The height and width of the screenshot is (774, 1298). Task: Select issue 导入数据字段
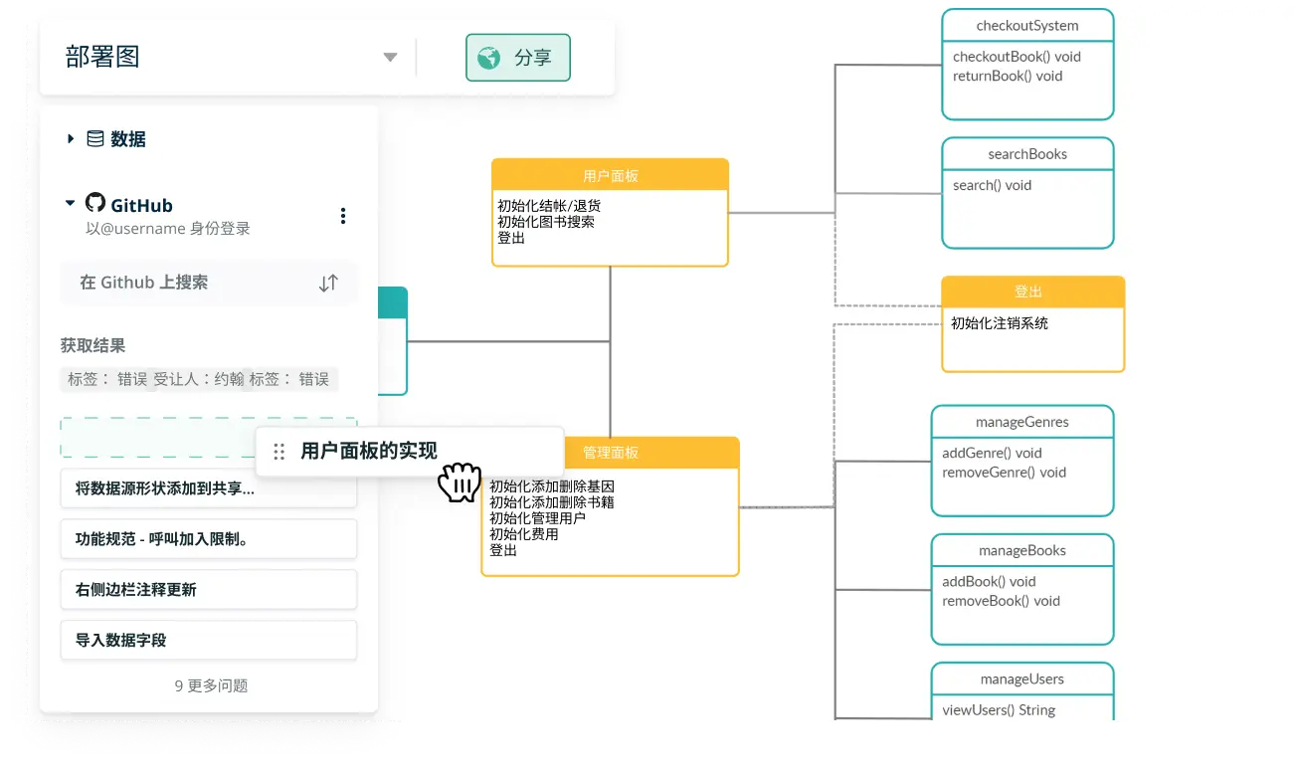pos(209,641)
